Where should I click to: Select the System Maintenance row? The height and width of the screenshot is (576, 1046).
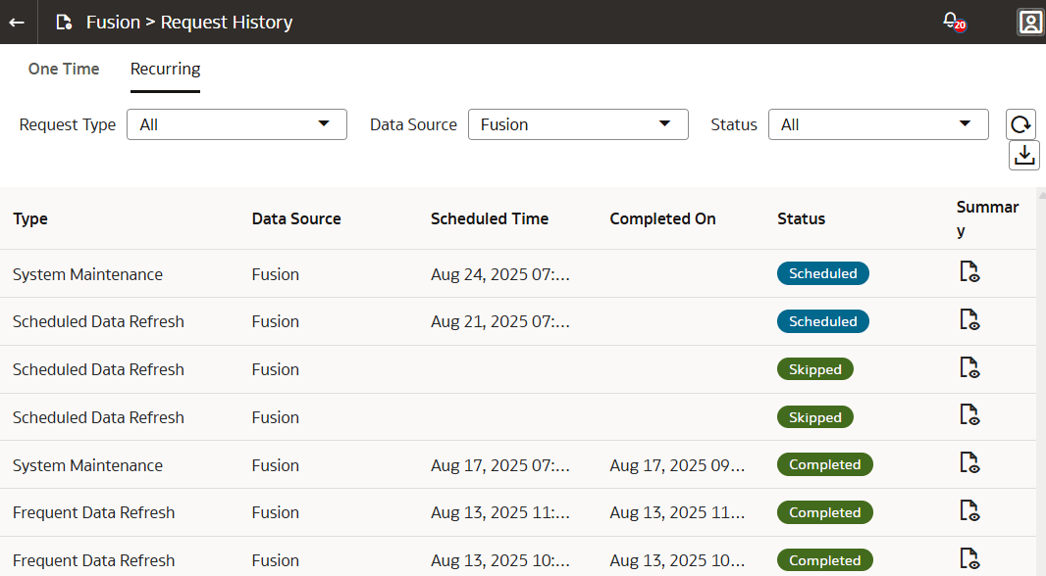(x=87, y=274)
